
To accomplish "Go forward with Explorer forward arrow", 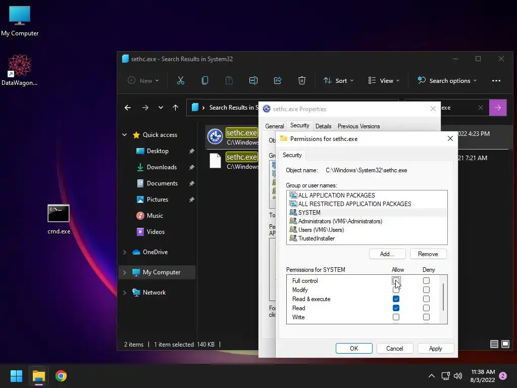I will point(145,108).
